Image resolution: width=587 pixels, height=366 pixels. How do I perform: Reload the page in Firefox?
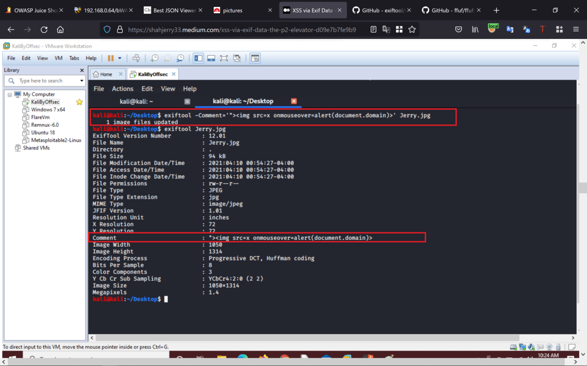44,30
